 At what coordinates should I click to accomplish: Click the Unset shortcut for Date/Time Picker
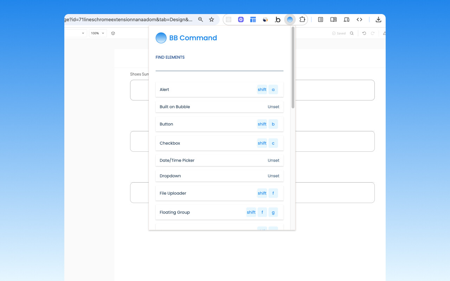tap(274, 161)
